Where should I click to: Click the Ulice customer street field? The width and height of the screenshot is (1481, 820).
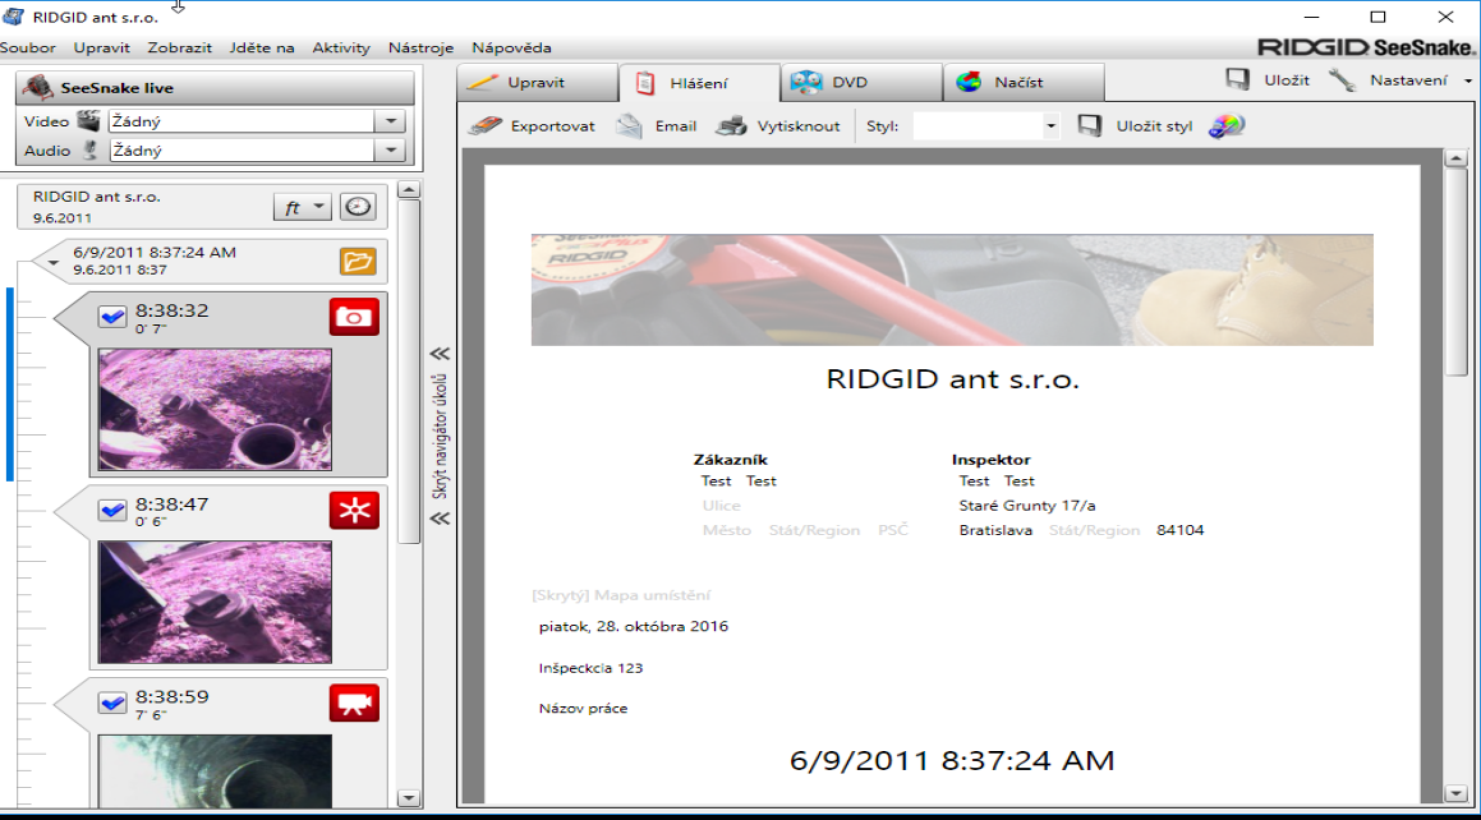[x=721, y=506]
